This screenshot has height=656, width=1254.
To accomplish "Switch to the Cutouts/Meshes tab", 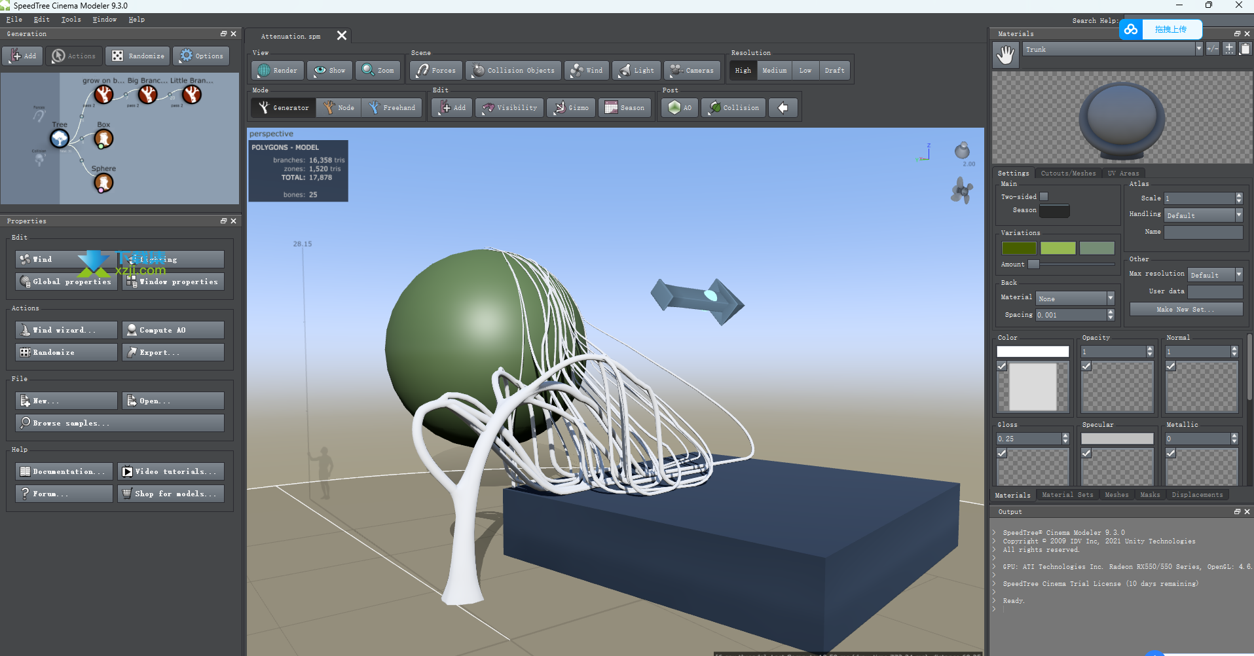I will pyautogui.click(x=1068, y=173).
